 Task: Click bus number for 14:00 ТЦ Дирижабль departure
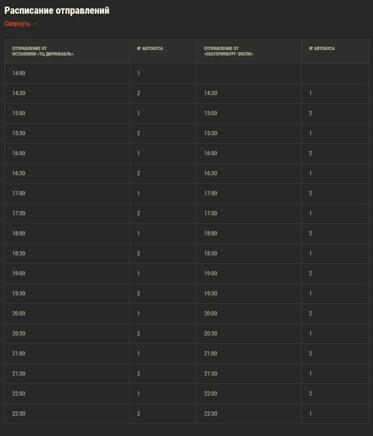click(139, 73)
